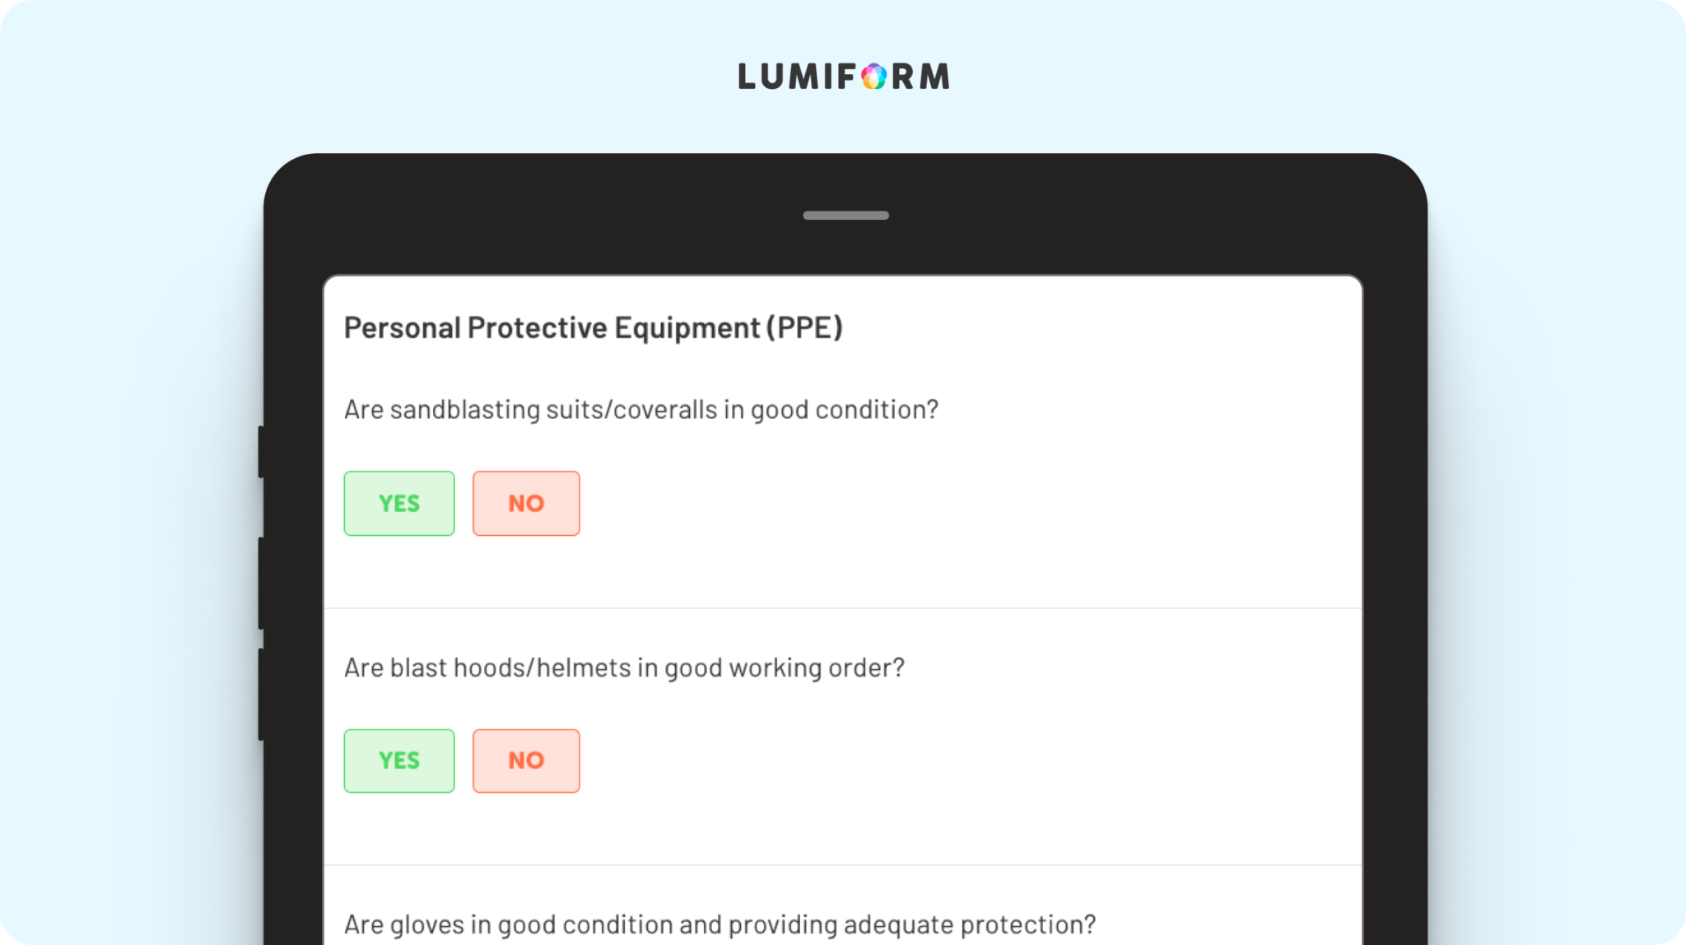This screenshot has width=1686, height=945.
Task: Select YES for blast hoods working order
Action: tap(399, 761)
